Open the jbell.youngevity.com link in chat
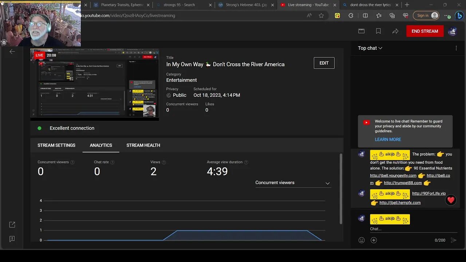 [x=393, y=175]
